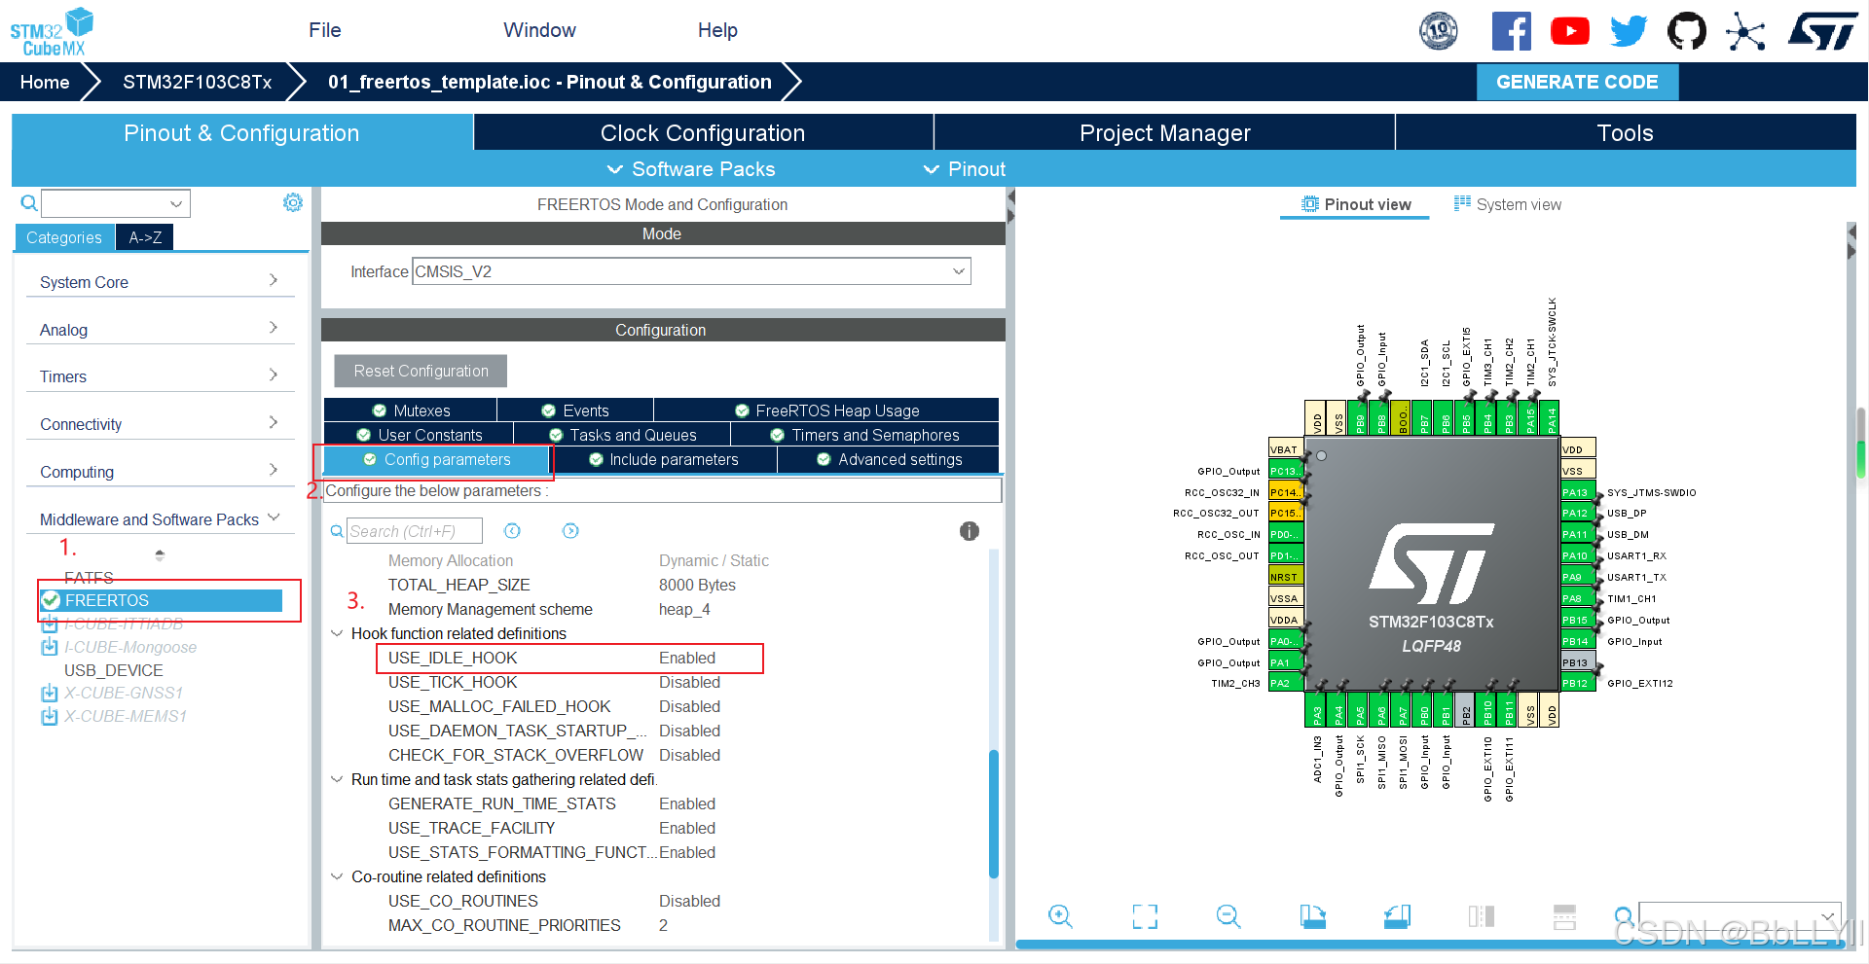Open the YouTube link icon

(1569, 31)
